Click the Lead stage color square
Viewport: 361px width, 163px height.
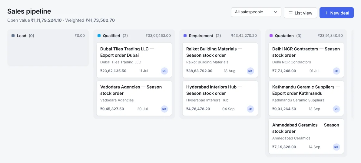click(x=13, y=36)
